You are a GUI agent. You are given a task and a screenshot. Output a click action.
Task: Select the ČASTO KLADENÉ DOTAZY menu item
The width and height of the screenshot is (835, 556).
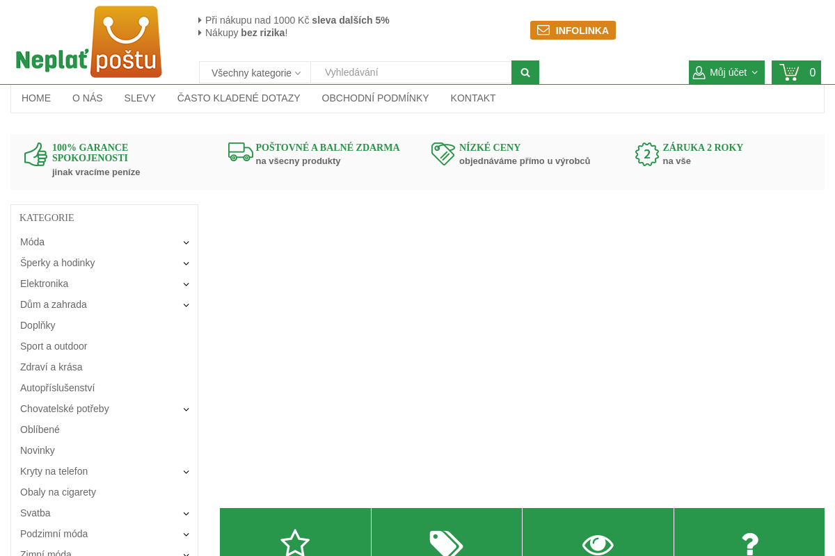[239, 98]
